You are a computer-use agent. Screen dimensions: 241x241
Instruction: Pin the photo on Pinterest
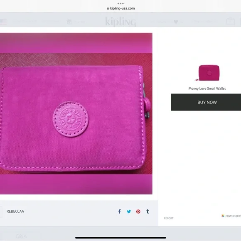coord(138,211)
